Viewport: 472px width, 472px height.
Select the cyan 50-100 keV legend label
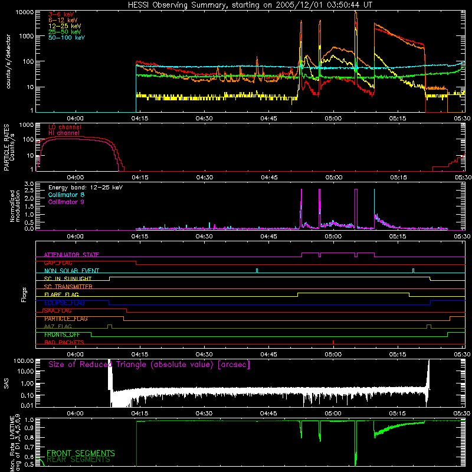[67, 38]
